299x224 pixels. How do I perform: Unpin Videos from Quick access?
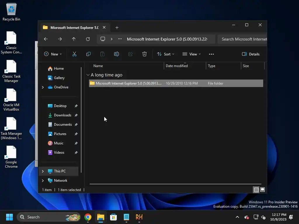pyautogui.click(x=76, y=153)
